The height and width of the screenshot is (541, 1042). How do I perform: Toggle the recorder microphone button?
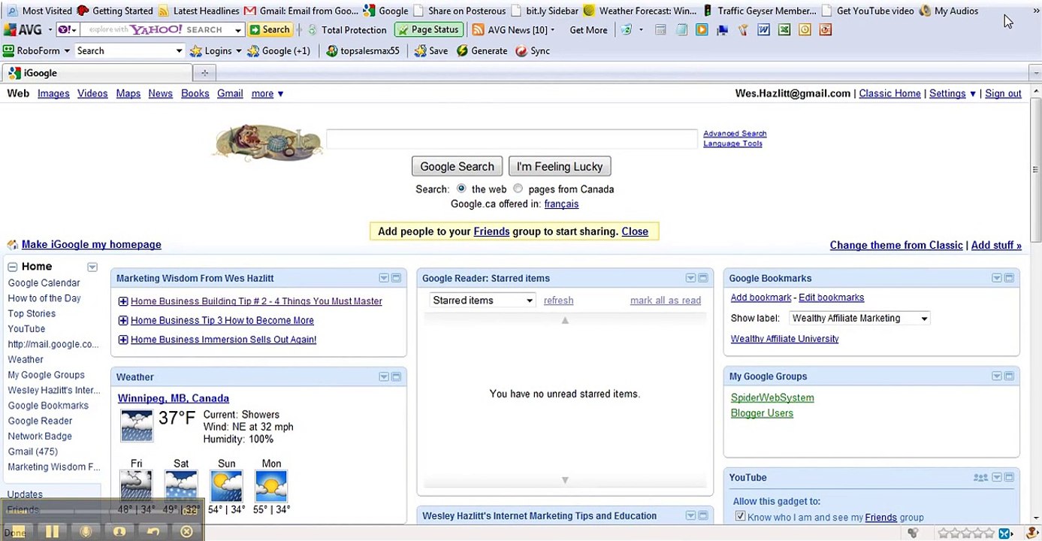click(x=86, y=532)
